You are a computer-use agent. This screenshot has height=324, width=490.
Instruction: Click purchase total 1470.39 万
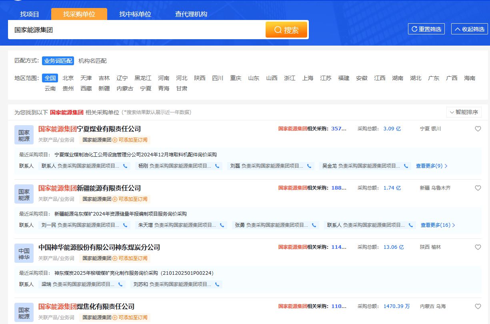tap(396, 306)
